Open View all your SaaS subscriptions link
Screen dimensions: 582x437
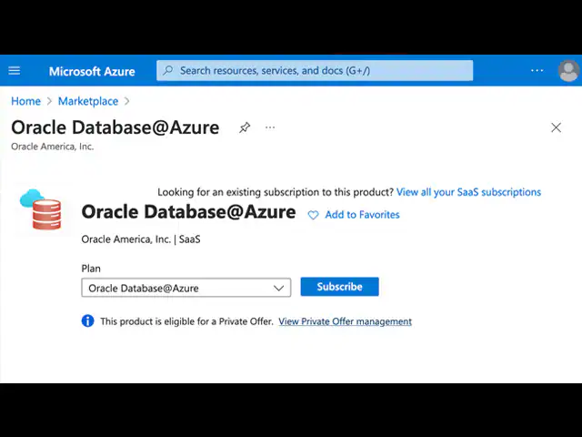pos(468,192)
